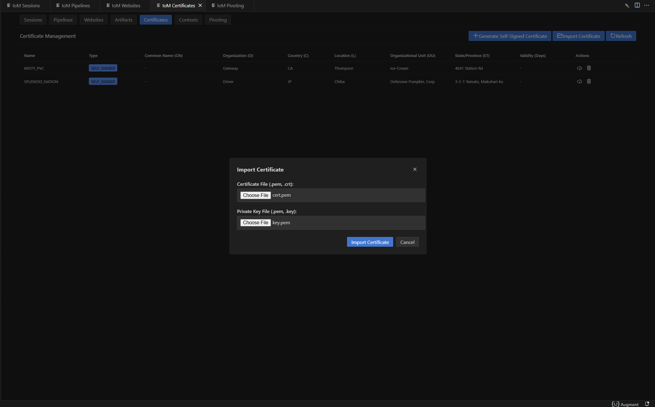Open the Pivoting navigation button

218,20
